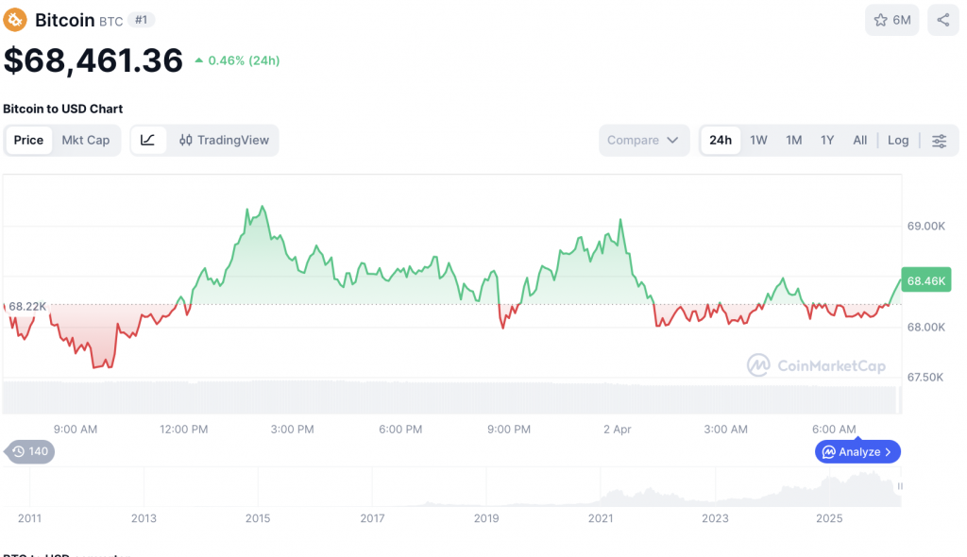This screenshot has height=557, width=967.
Task: Click the Bitcoin logo icon
Action: pyautogui.click(x=15, y=20)
